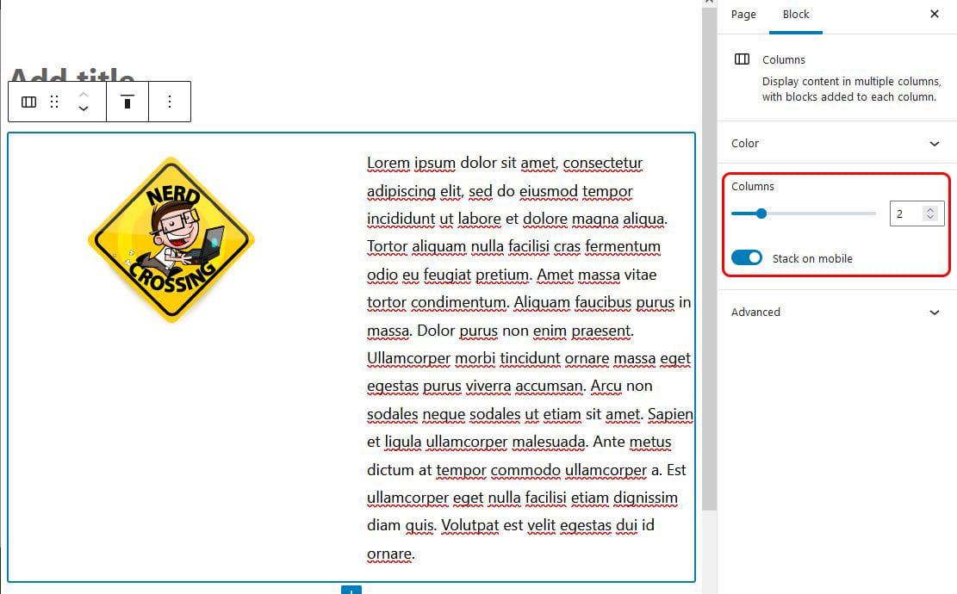Click the Columns icon in sidebar header
Image resolution: width=957 pixels, height=594 pixels.
(742, 59)
